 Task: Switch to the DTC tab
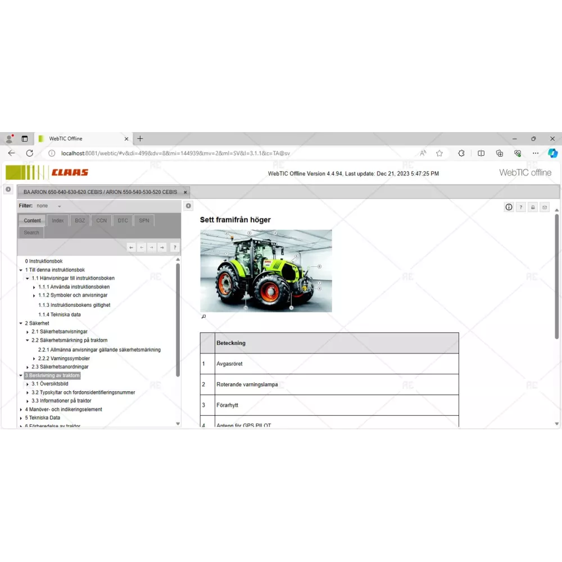[x=123, y=221]
